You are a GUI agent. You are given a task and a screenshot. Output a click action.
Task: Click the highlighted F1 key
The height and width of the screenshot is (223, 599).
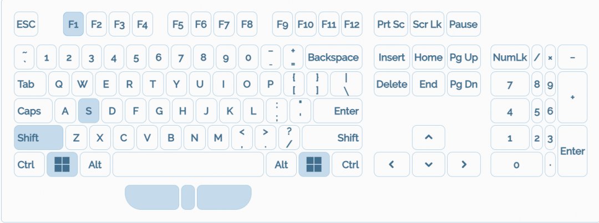(x=73, y=24)
